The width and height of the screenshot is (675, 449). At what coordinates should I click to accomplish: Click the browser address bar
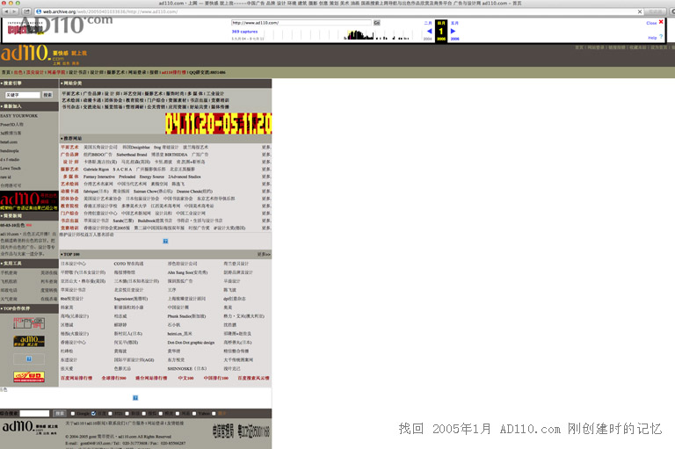tap(337, 11)
